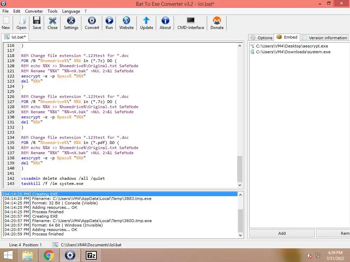Check for updates with the Update arrow icon
Viewport: 350px width, 262px height.
pyautogui.click(x=146, y=23)
